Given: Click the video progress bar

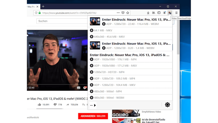Looking at the screenshot, I should pyautogui.click(x=57, y=84).
